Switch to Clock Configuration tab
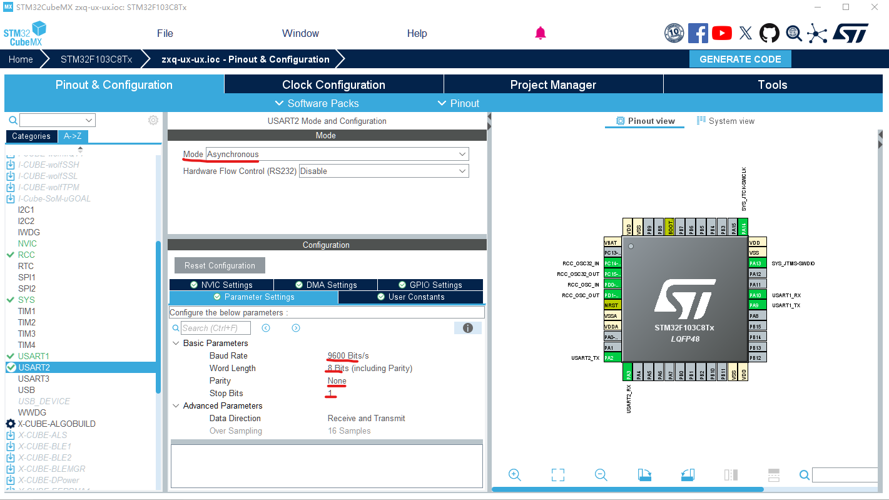889x500 pixels. click(333, 84)
